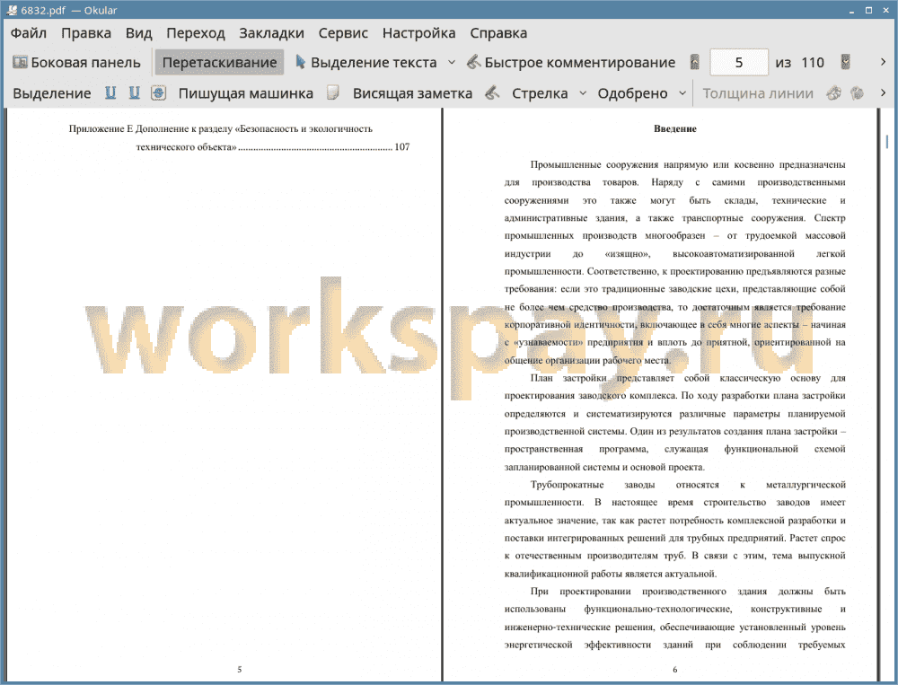
Task: Select the strikeout annotation icon
Action: coord(158,92)
